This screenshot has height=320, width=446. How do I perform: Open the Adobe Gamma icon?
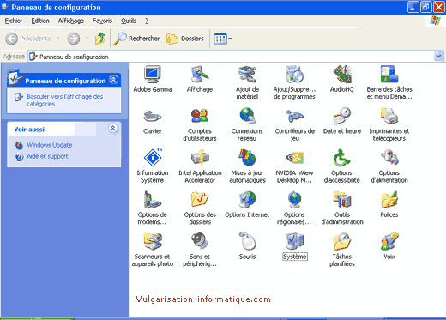(153, 75)
